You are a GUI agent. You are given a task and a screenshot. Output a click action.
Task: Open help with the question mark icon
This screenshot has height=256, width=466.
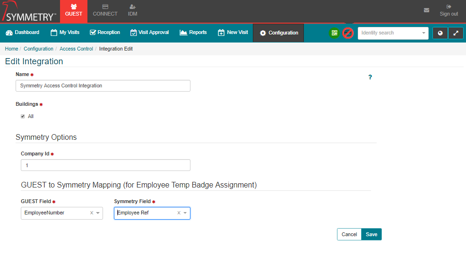370,77
